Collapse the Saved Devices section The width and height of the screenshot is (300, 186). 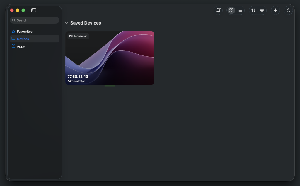[67, 23]
